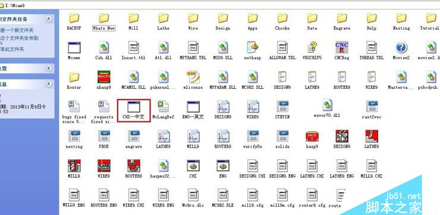440x215 pixels.
Task: Click the ENG brain window icon
Action: 223,166
